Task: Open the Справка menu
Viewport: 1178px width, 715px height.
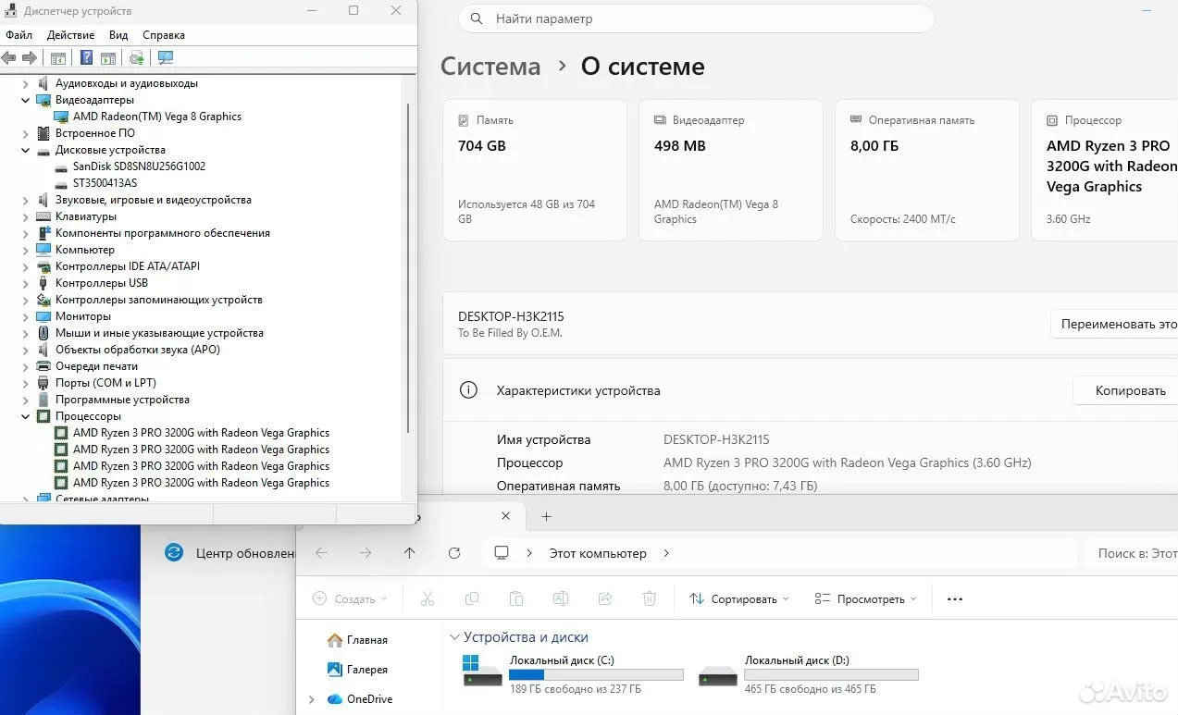Action: coord(164,35)
